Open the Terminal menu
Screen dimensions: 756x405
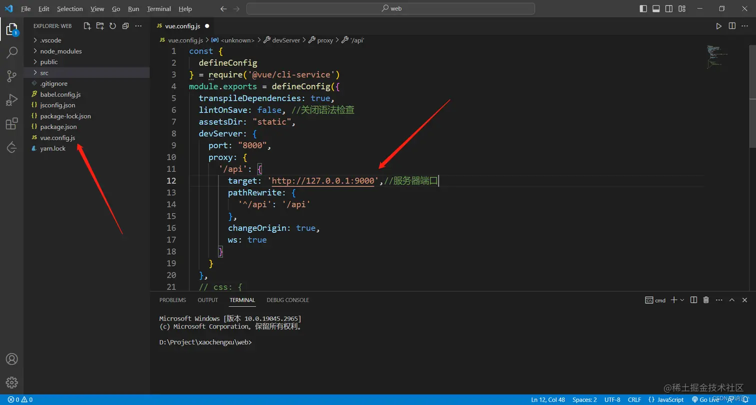pos(159,9)
